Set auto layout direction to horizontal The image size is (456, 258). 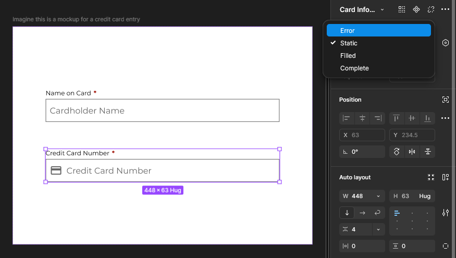pyautogui.click(x=362, y=213)
